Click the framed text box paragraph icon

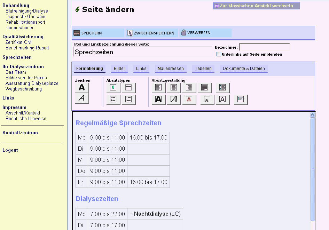241,100
